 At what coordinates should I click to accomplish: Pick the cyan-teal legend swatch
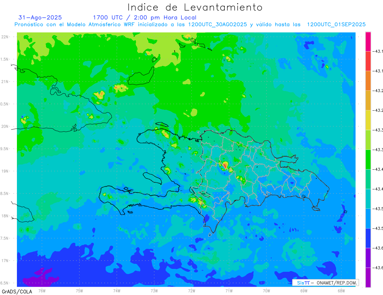368,199
